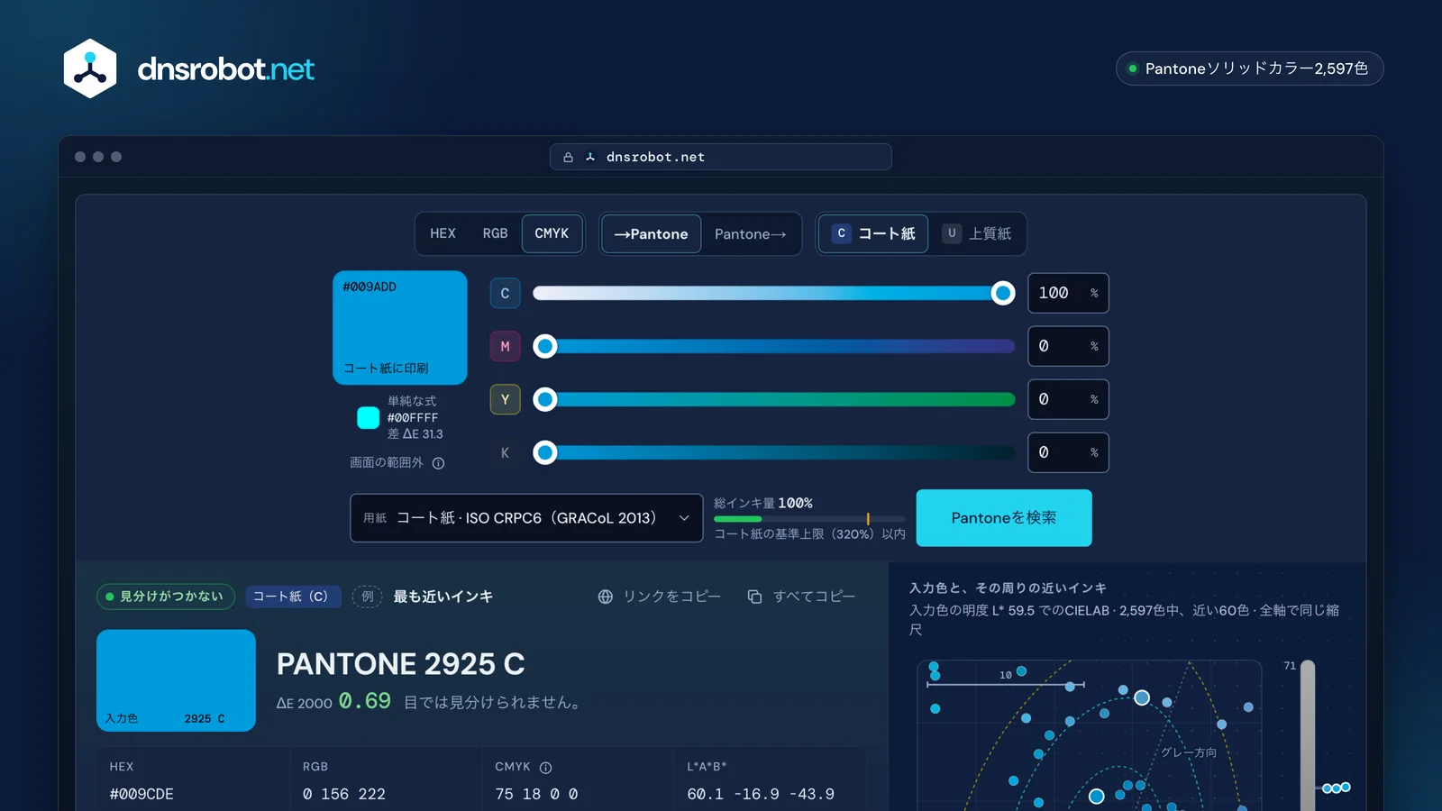Click the M channel badge icon

coord(505,346)
